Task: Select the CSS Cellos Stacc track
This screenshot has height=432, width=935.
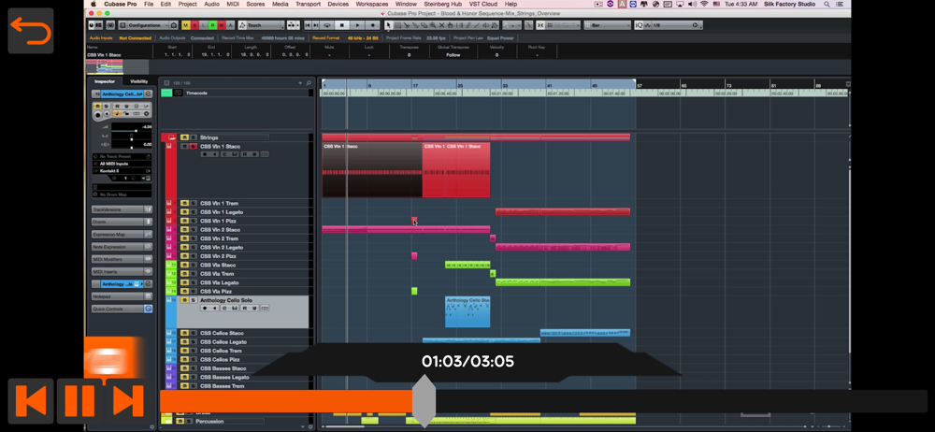Action: point(222,334)
